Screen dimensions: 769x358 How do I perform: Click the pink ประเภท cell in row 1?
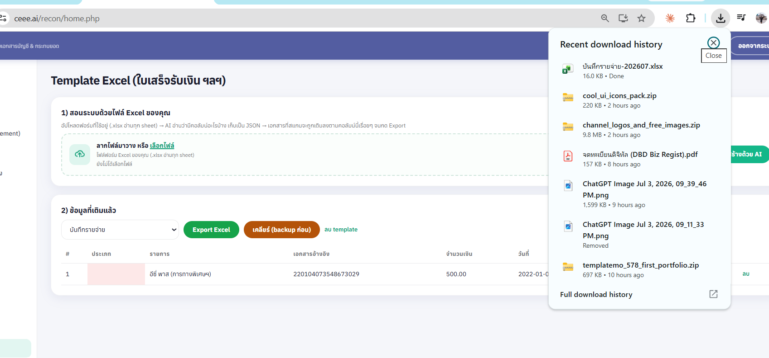[116, 274]
